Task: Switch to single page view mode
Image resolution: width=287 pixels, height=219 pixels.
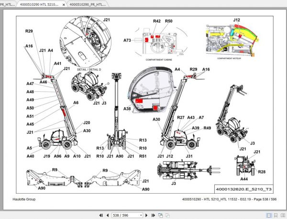Action: (x=269, y=215)
